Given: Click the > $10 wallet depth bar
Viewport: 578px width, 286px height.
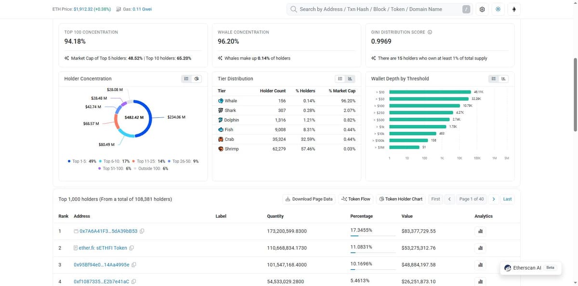Looking at the screenshot, I should click(x=430, y=91).
